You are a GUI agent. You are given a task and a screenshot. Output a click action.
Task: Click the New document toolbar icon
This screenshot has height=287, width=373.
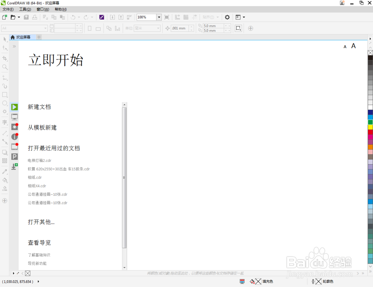click(4, 17)
